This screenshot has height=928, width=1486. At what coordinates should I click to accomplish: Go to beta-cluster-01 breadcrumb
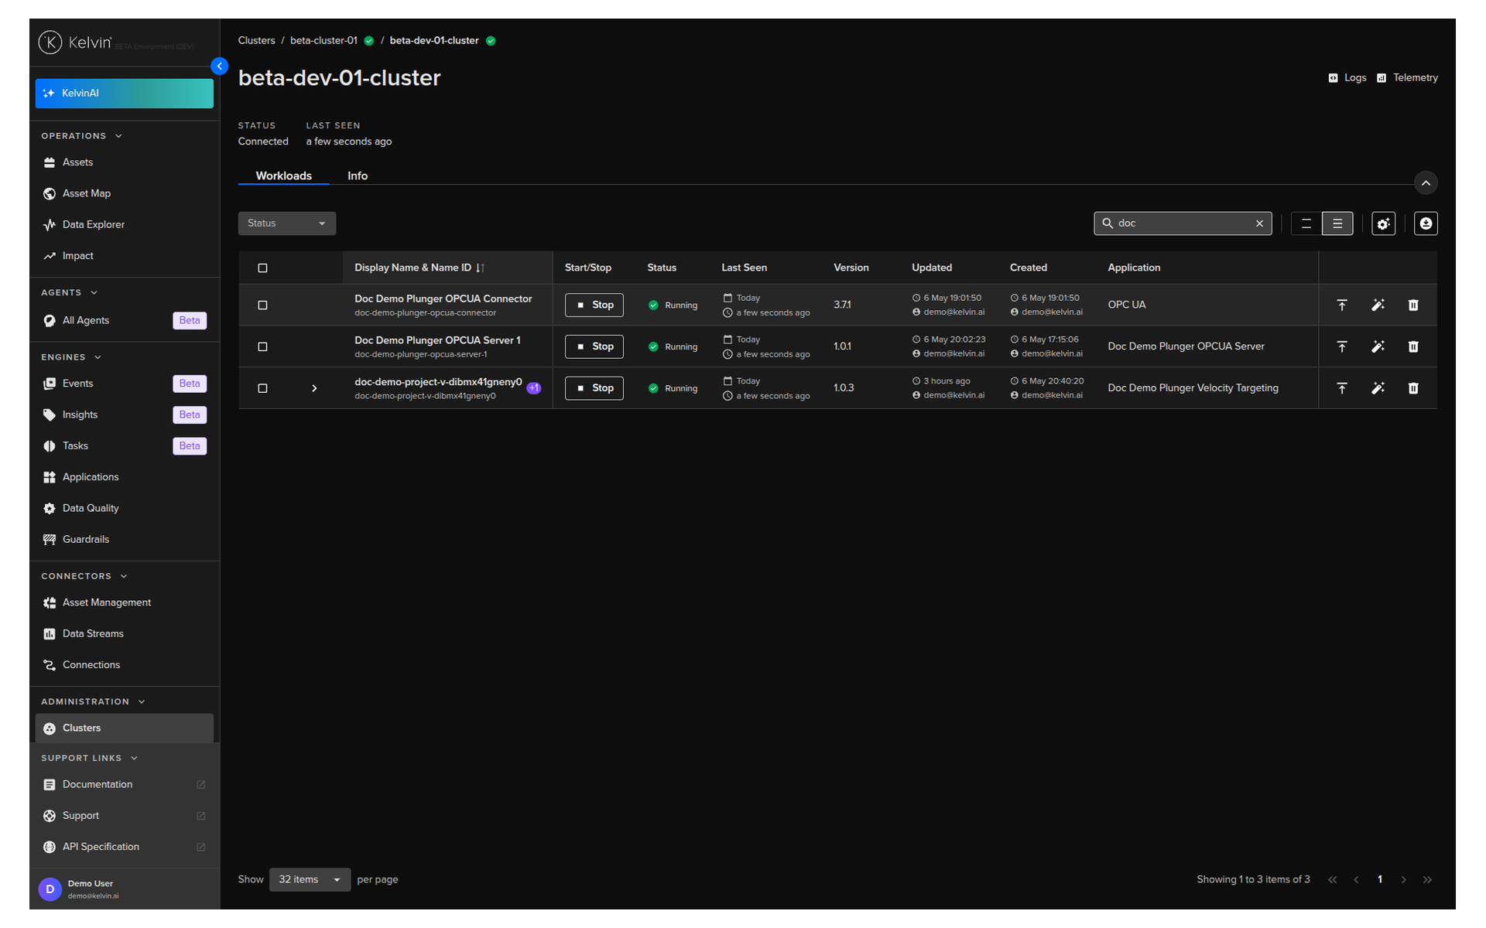coord(324,41)
